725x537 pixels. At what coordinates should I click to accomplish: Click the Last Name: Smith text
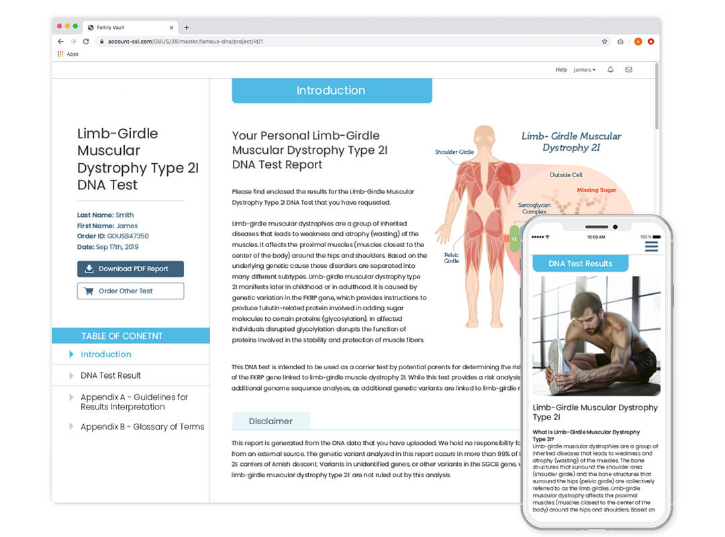(105, 215)
